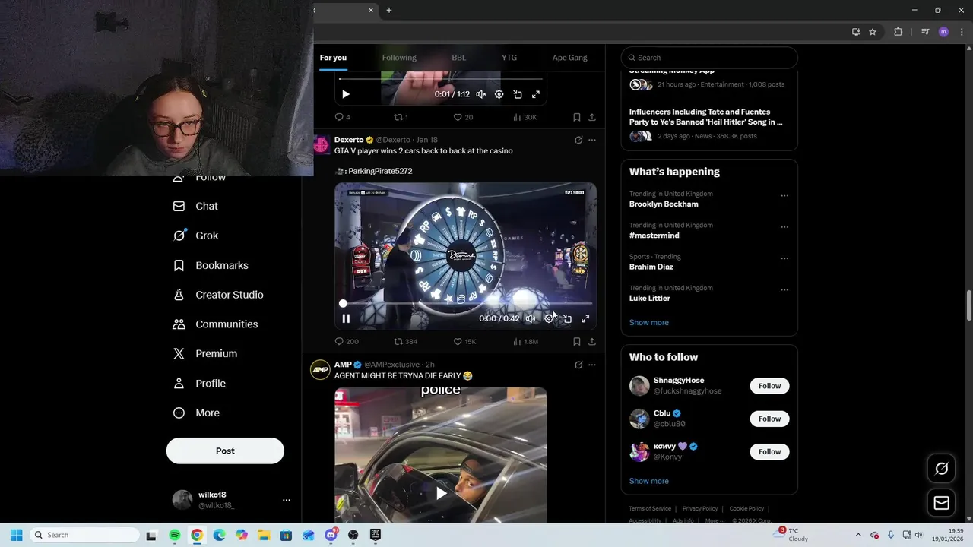Share the post with 30K views
The image size is (973, 547).
coord(592,117)
